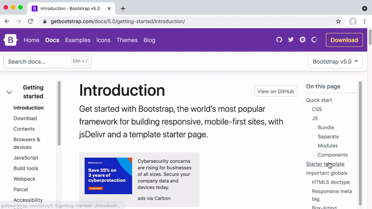The width and height of the screenshot is (372, 209).
Task: Jump to Modules in page contents
Action: coord(328,146)
